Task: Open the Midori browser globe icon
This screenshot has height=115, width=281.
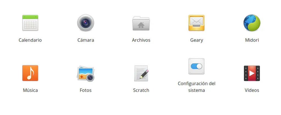Action: (x=252, y=23)
